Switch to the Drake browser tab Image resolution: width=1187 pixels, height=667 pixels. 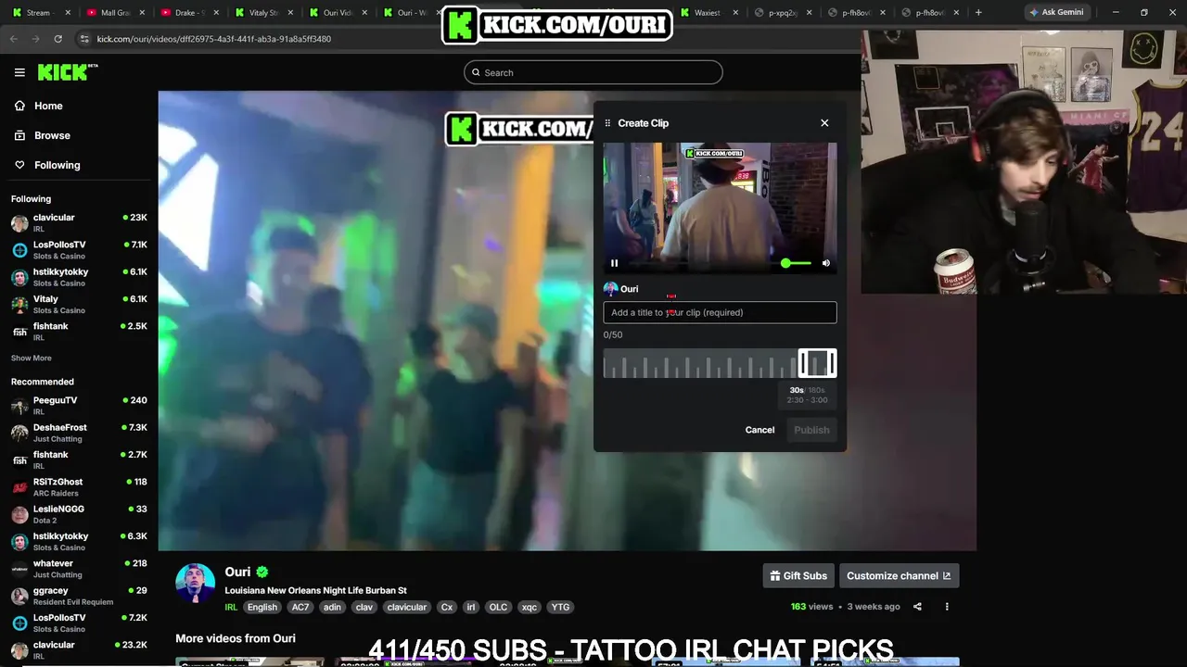190,13
